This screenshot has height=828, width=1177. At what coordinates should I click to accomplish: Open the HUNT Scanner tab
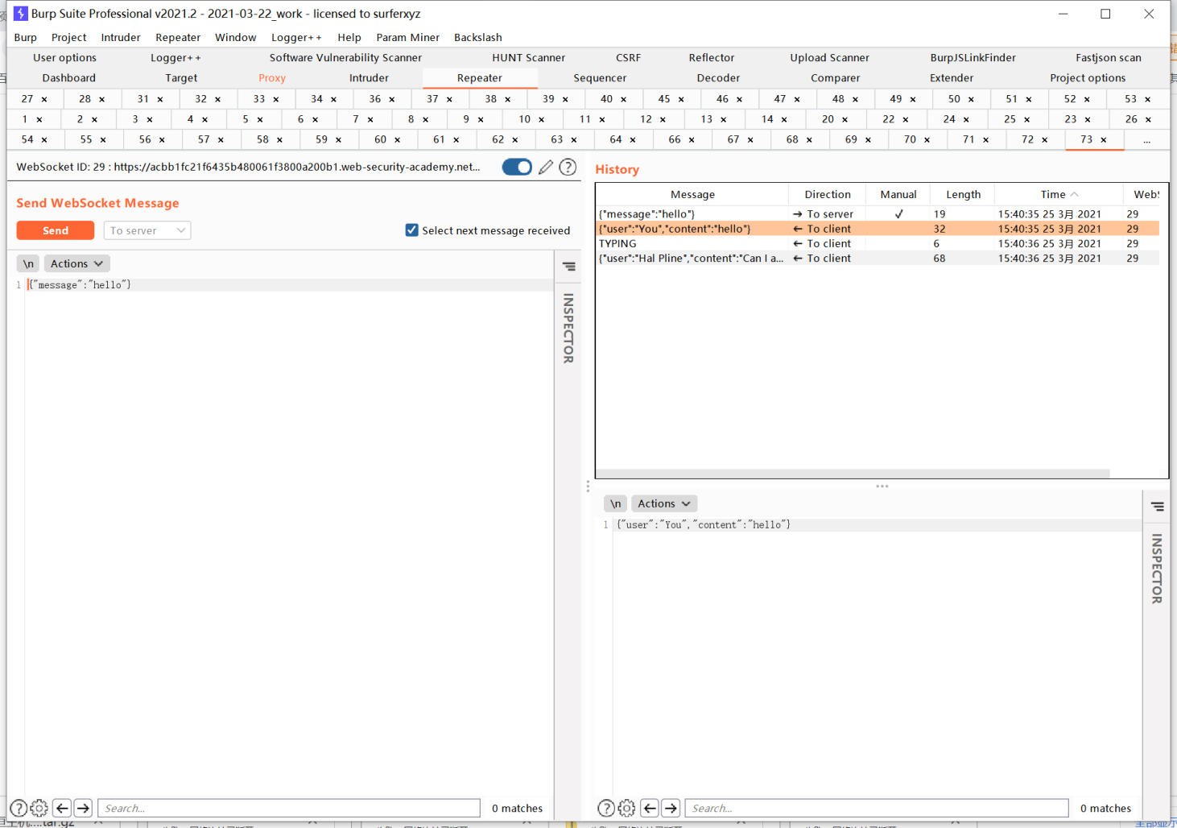pos(529,58)
